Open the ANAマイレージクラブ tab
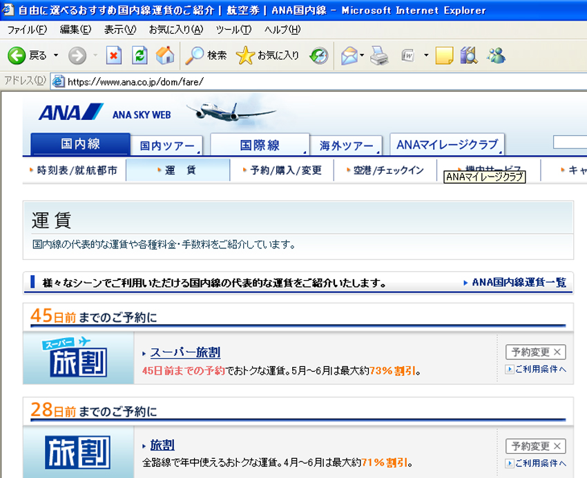Screen dimensions: 587x478 [447, 144]
